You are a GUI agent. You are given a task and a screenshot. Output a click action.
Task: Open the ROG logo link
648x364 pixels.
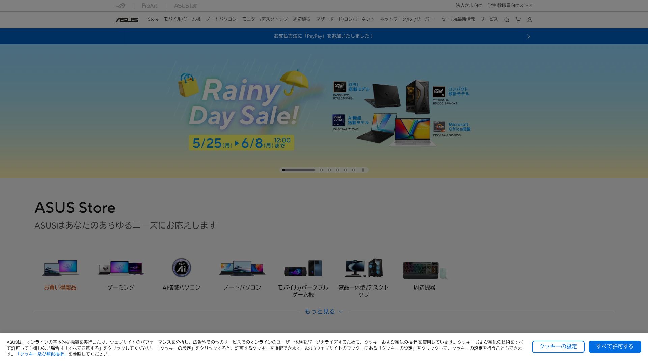click(x=120, y=6)
